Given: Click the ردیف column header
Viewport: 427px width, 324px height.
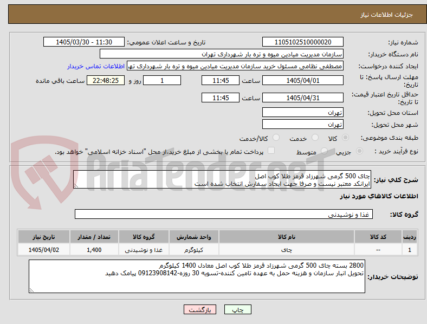Looking at the screenshot, I should 409,237.
